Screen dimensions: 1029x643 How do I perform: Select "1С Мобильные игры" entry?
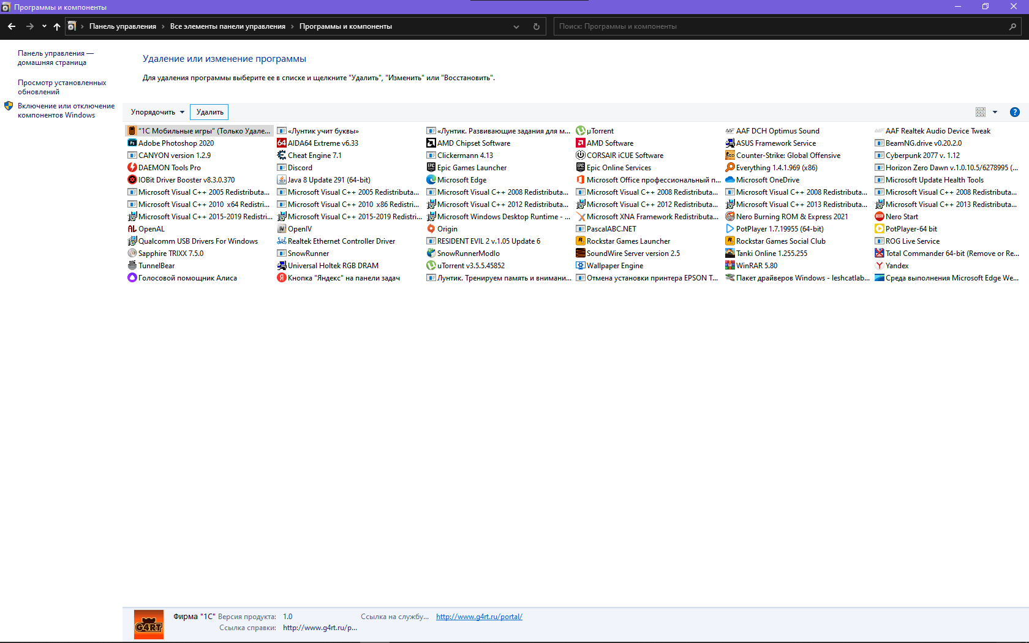click(199, 131)
